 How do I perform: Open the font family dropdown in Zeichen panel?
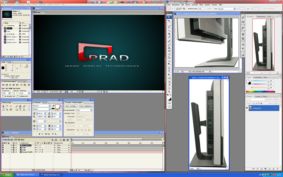[x=42, y=106]
